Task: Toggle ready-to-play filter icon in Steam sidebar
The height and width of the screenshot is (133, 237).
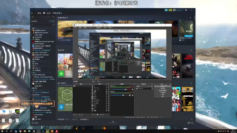Action: pyautogui.click(x=54, y=21)
